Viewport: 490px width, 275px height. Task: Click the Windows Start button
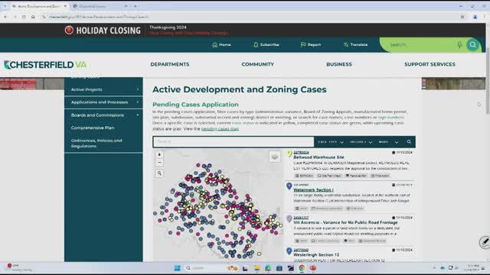pos(177,268)
